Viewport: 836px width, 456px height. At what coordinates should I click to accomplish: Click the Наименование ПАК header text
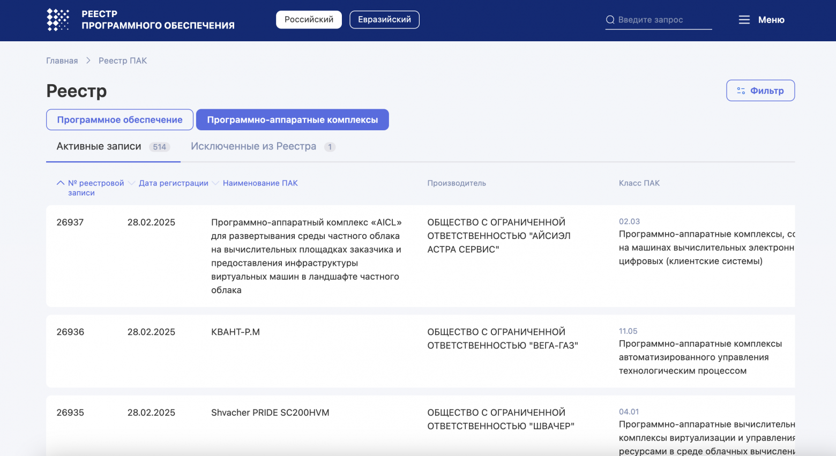[x=260, y=183]
